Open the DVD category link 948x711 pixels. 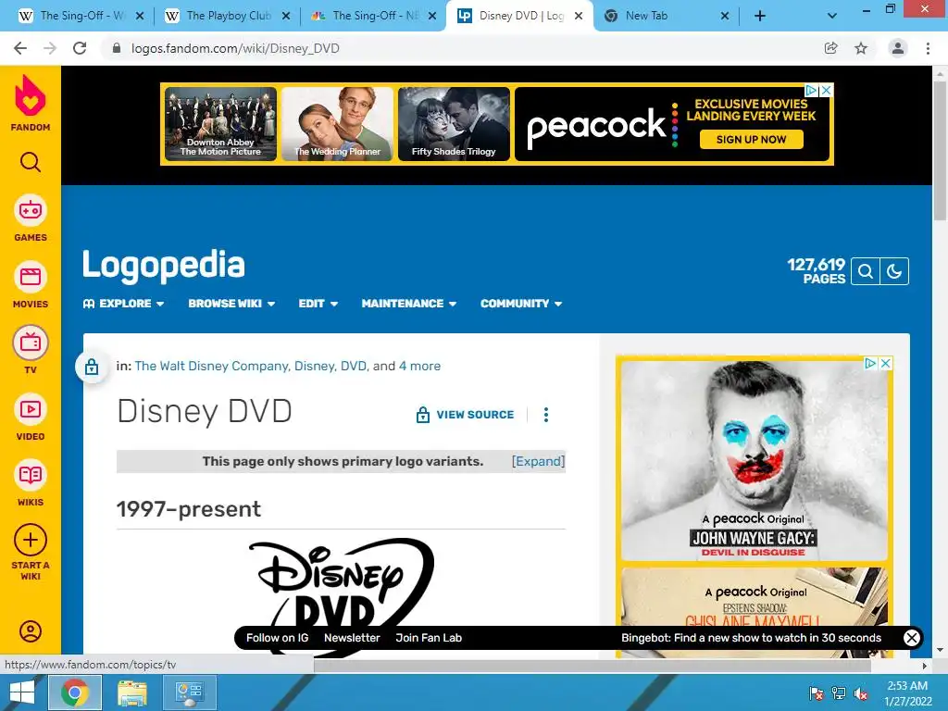(x=354, y=367)
